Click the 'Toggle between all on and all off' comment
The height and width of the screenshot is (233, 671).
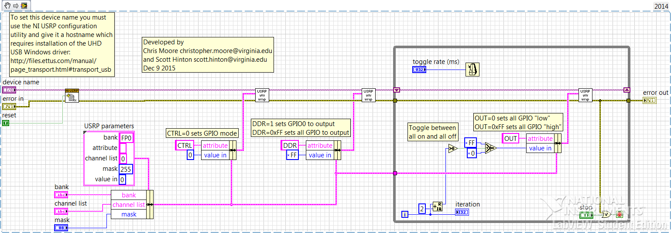[x=432, y=132]
